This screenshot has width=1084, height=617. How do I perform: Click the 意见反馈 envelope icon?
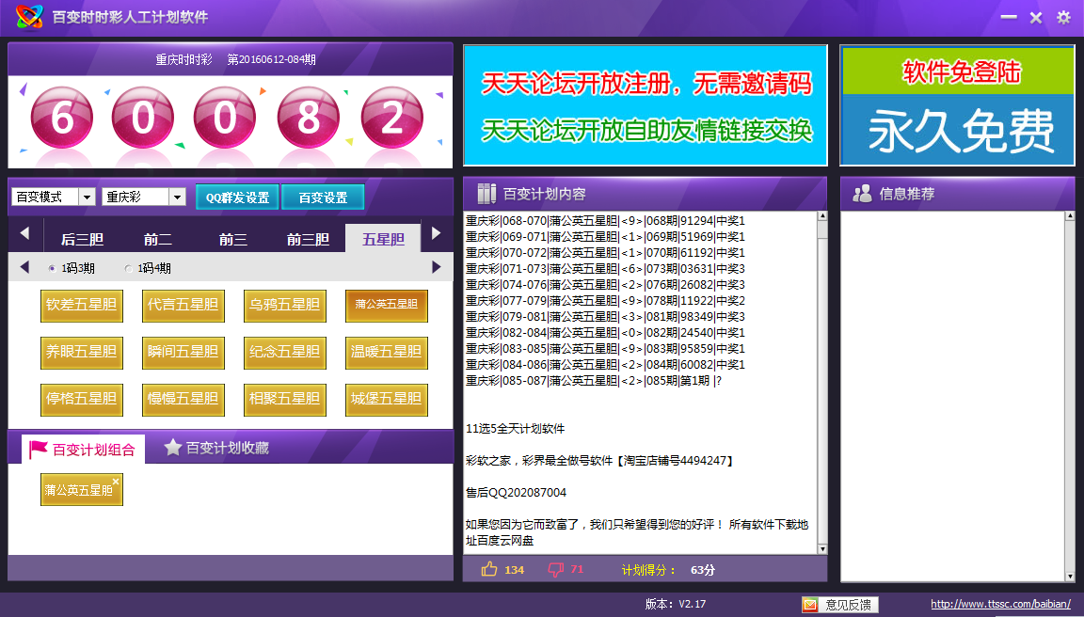point(811,603)
